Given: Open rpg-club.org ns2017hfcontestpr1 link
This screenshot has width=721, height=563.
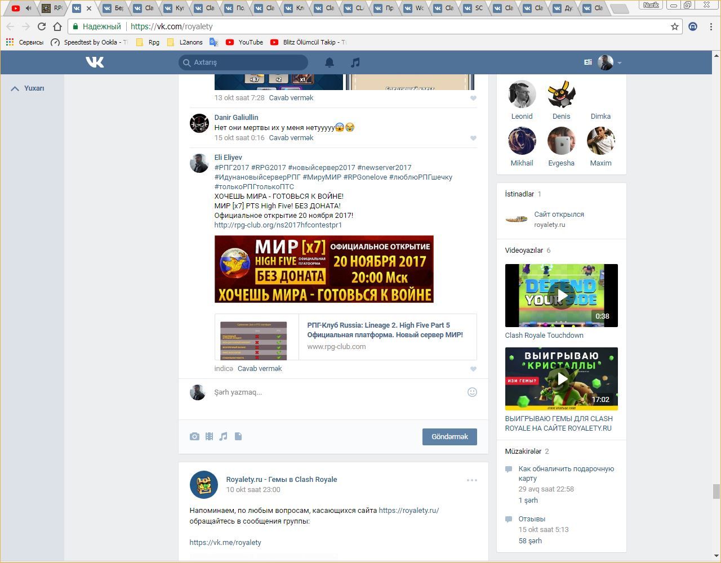Looking at the screenshot, I should (x=278, y=225).
